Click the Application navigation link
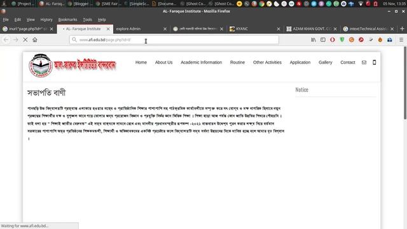 tap(300, 62)
